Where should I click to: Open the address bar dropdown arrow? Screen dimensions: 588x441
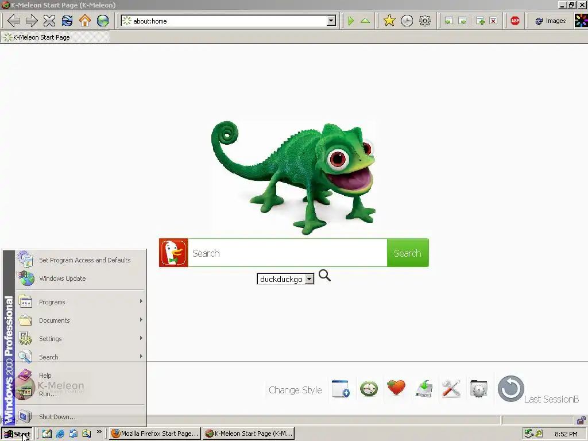click(x=331, y=21)
